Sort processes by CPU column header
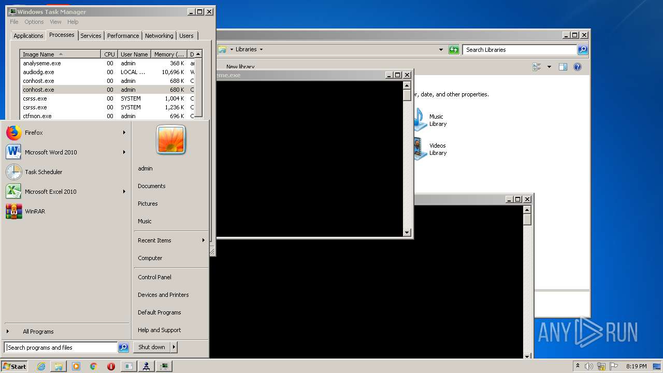The height and width of the screenshot is (373, 663). (109, 54)
